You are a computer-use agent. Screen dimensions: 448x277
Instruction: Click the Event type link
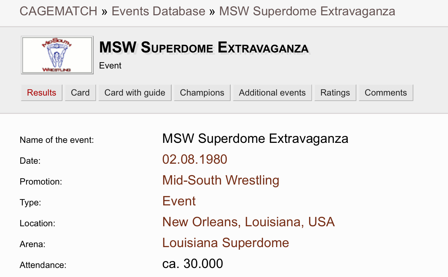179,201
